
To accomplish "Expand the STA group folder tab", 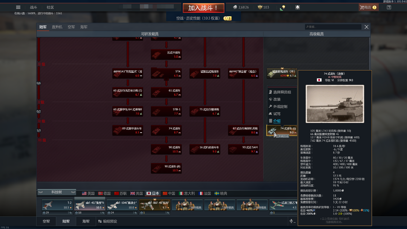I will [166, 79].
